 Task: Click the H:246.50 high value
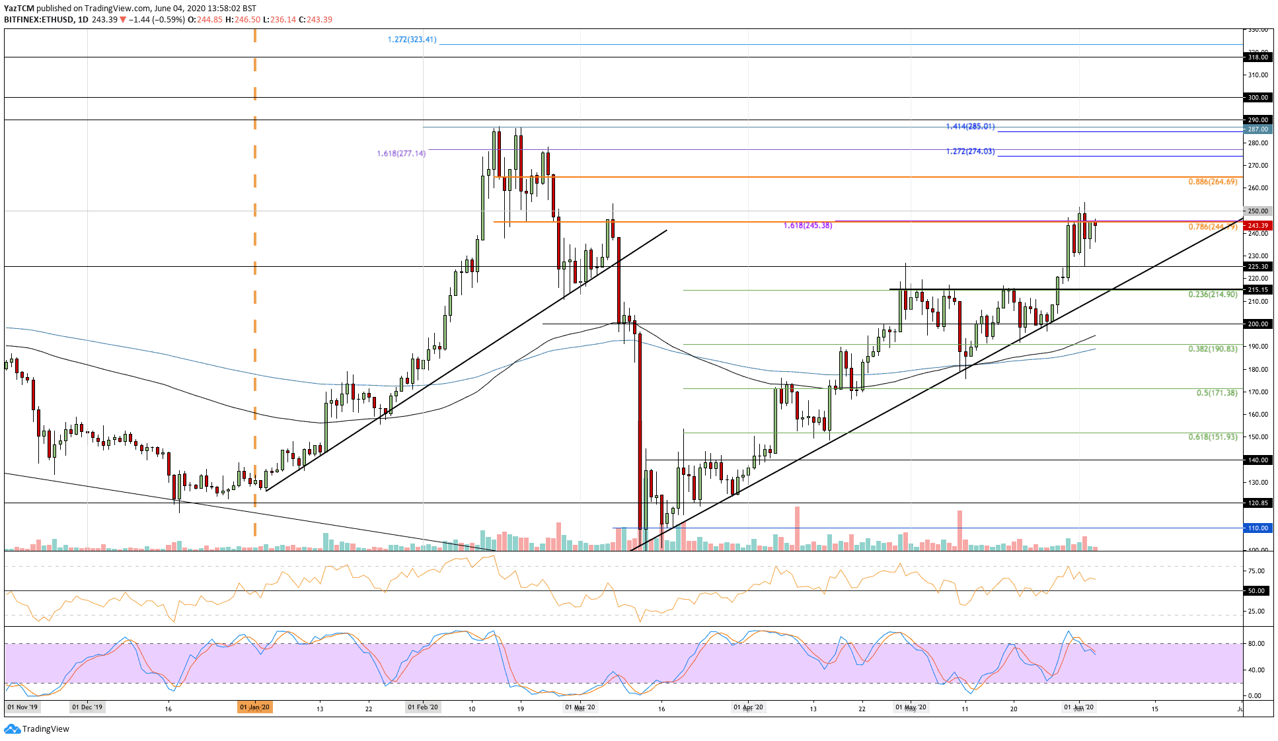(x=243, y=20)
